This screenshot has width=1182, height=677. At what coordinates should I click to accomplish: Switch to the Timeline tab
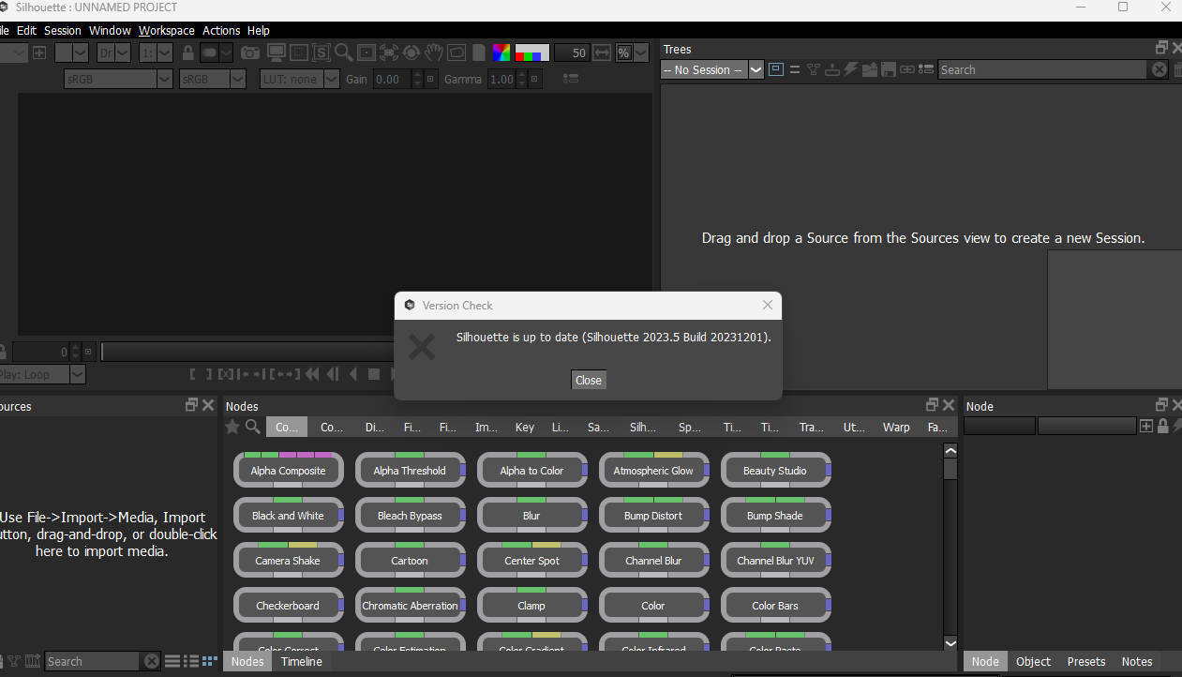point(302,661)
